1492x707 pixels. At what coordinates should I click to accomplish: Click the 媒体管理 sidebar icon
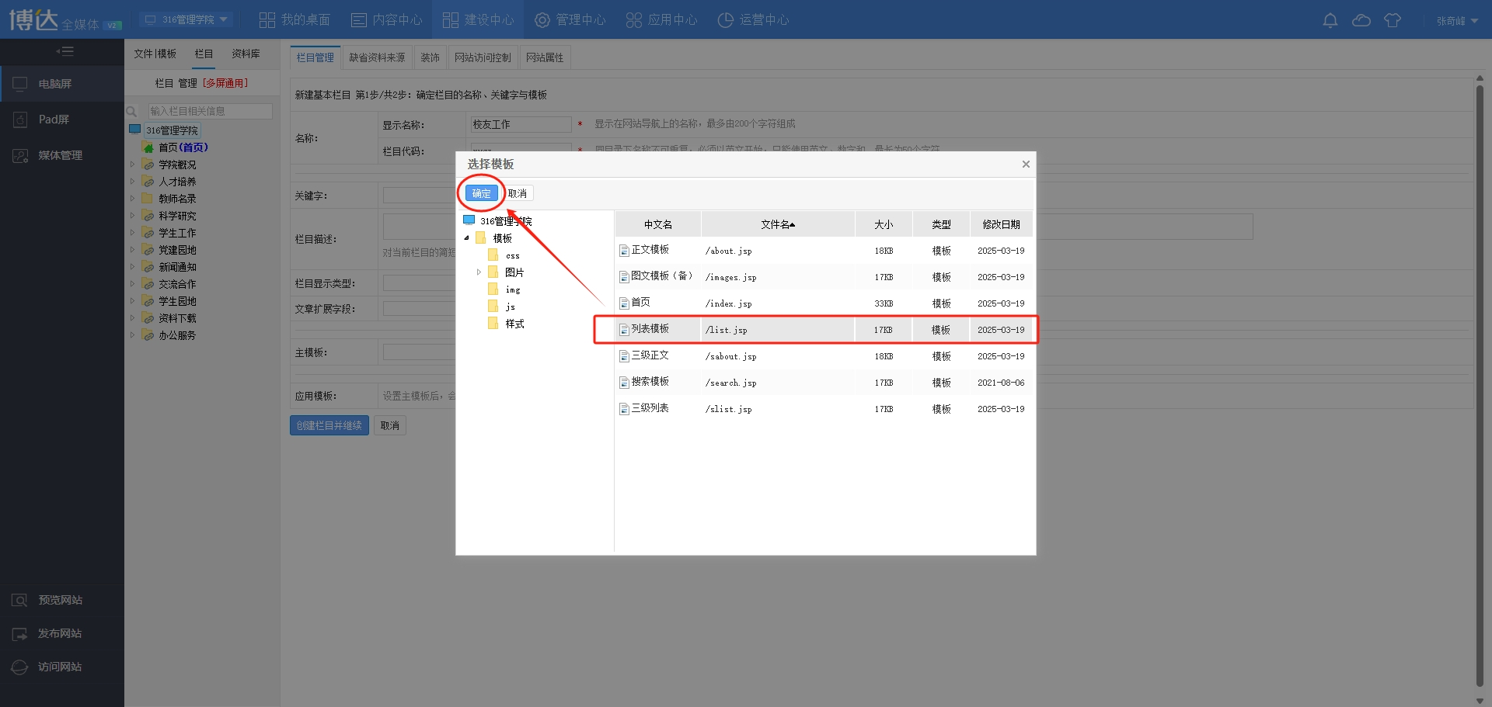(x=20, y=155)
